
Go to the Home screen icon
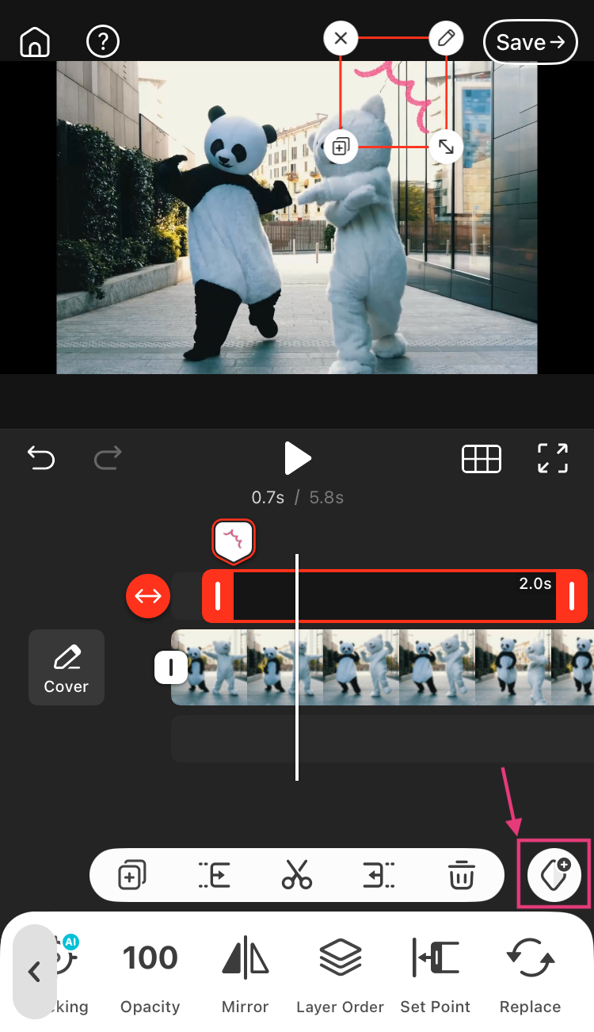point(35,42)
